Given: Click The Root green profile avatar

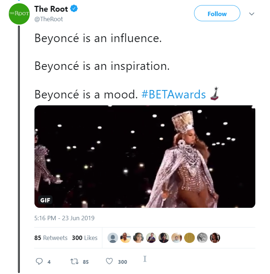Looking at the screenshot, I should [x=18, y=14].
